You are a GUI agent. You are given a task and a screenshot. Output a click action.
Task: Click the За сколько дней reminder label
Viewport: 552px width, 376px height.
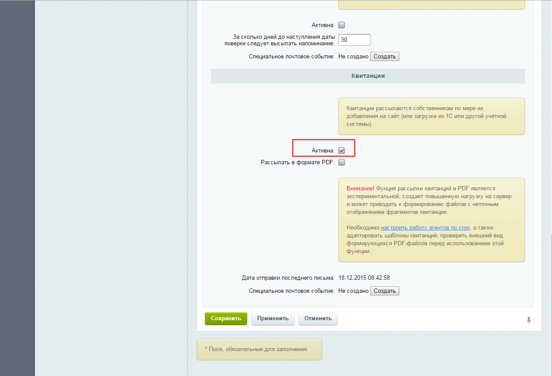pos(284,40)
